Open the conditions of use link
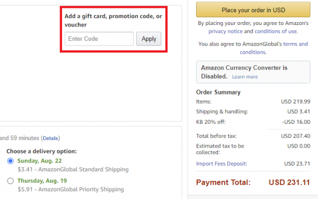 click(x=276, y=31)
